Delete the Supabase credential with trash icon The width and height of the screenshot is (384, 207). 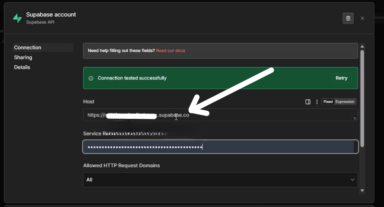(x=348, y=18)
